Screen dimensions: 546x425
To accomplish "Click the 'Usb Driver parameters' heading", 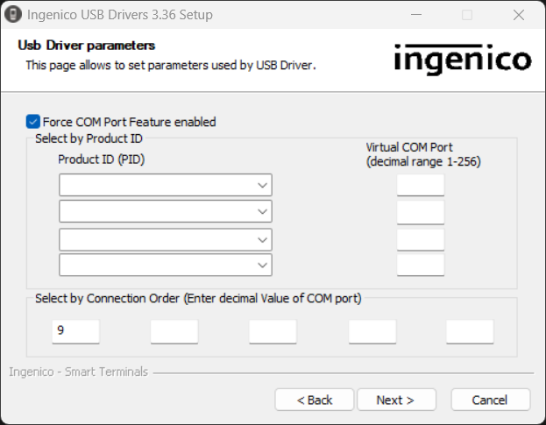I will 87,46.
